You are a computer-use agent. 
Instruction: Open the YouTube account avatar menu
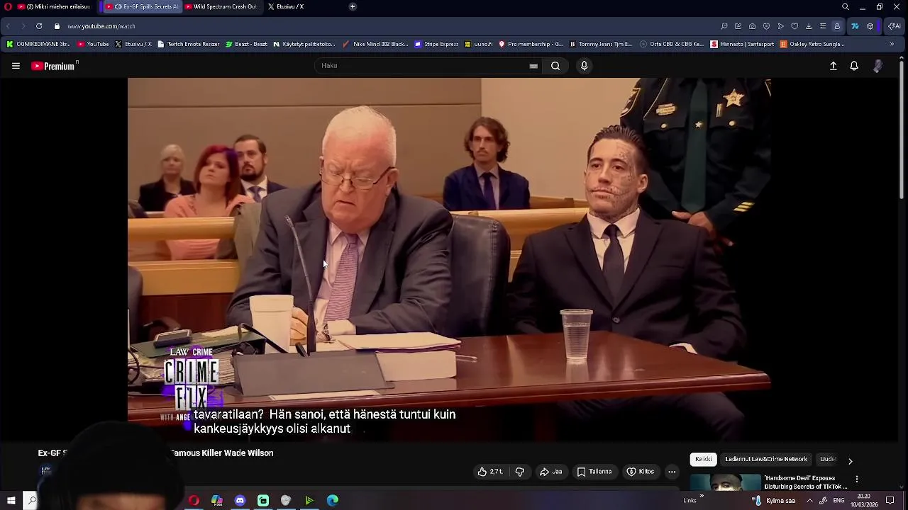877,66
